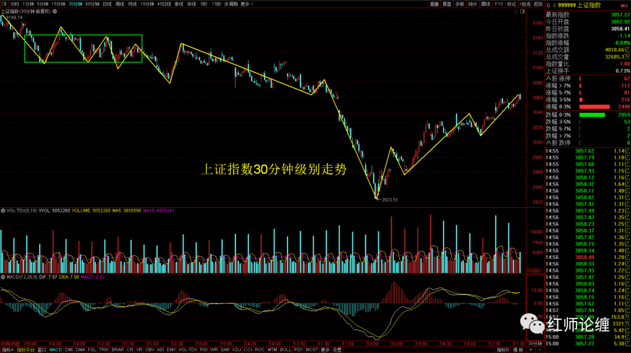Switch to 周线 weekly chart

click(120, 4)
